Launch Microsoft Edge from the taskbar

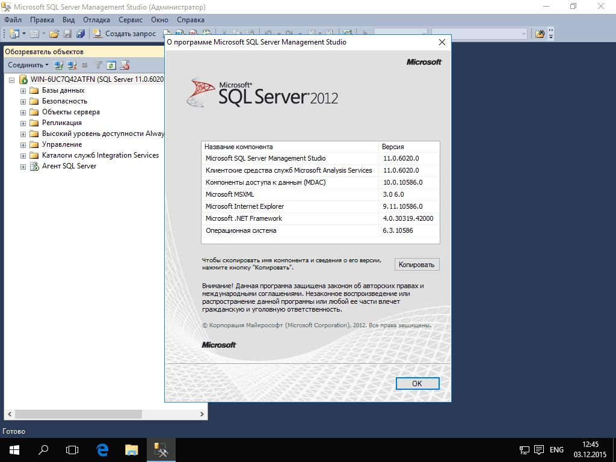[x=102, y=450]
